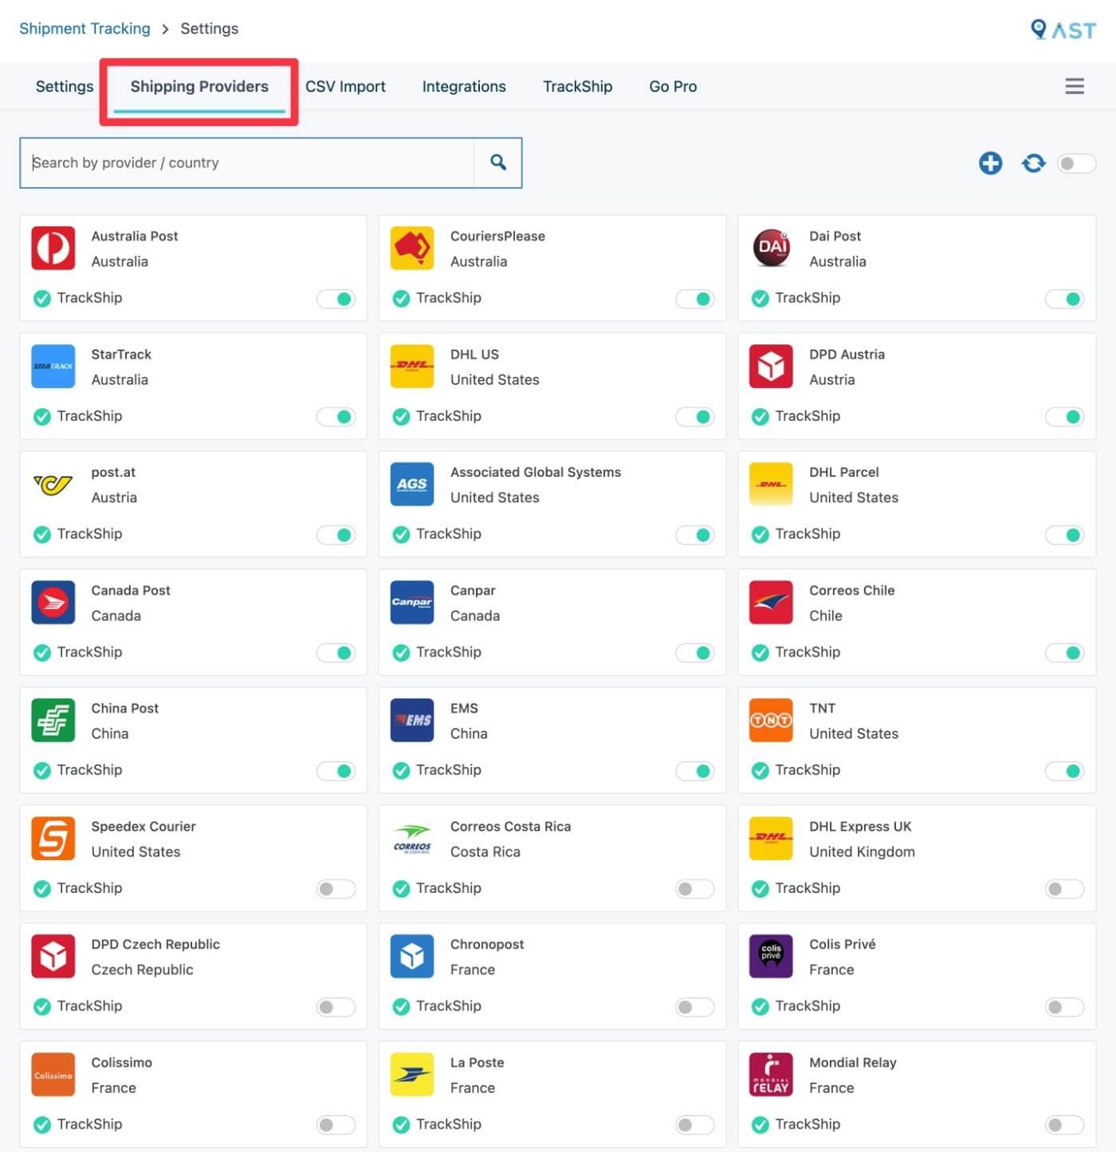The height and width of the screenshot is (1152, 1116).
Task: Click the search by provider/country field
Action: [247, 163]
